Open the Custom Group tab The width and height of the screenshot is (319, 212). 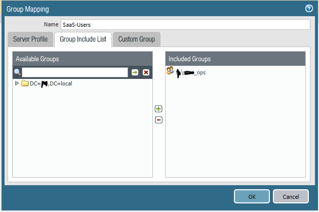pos(137,39)
